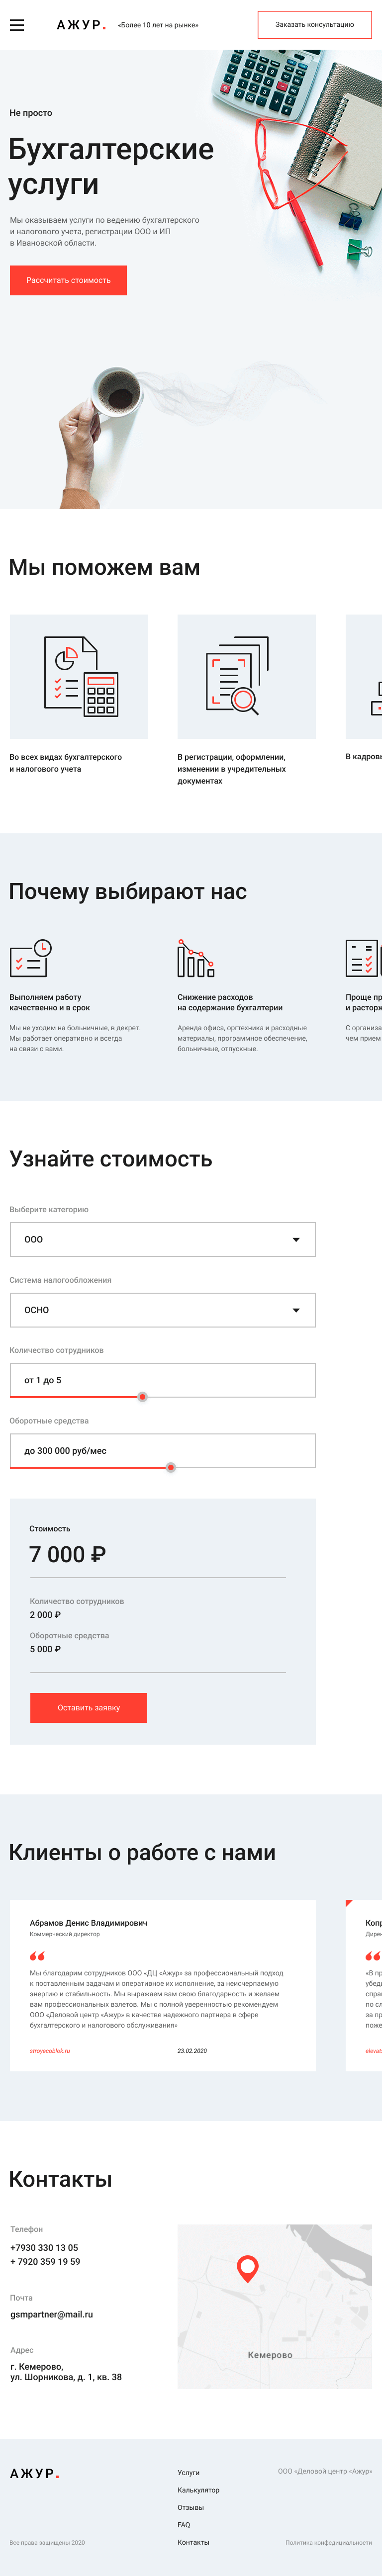Expand the ООО category dropdown
The width and height of the screenshot is (382, 2576).
coord(162,1239)
